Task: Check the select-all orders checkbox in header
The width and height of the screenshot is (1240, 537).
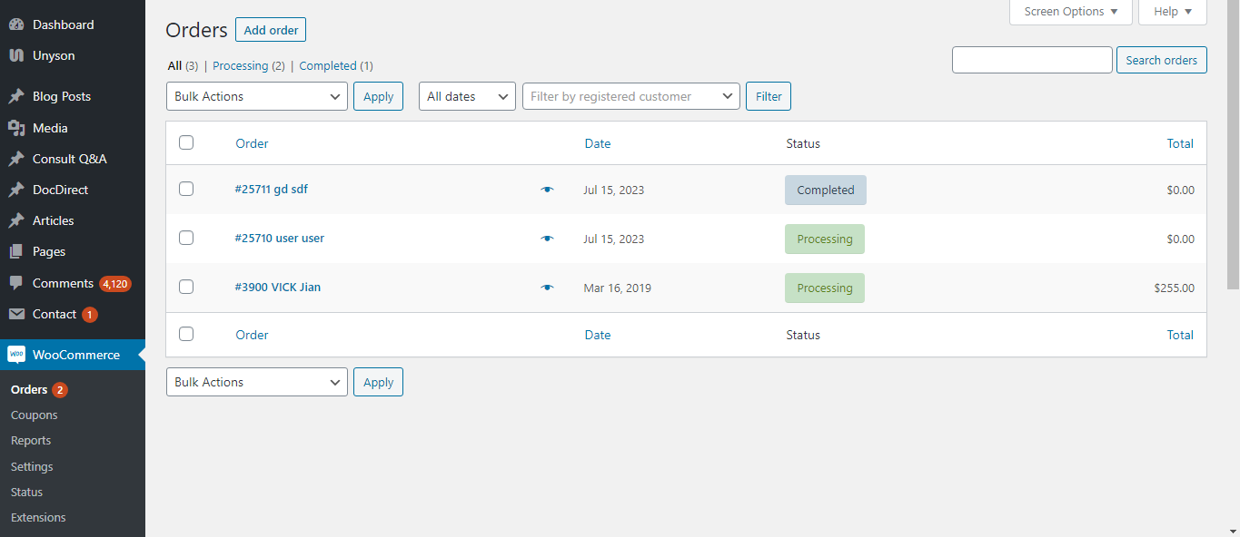Action: click(186, 142)
